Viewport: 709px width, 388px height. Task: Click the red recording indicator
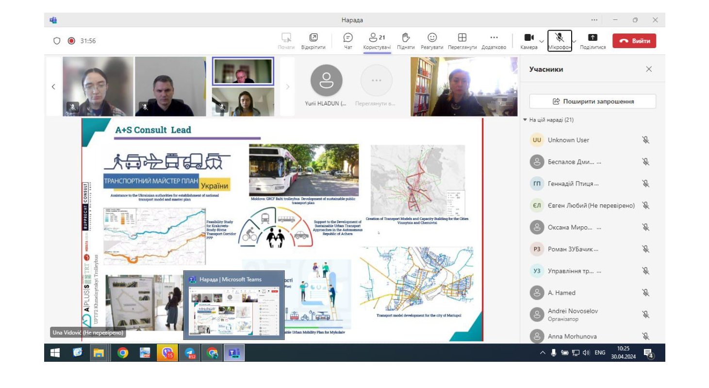click(x=71, y=41)
